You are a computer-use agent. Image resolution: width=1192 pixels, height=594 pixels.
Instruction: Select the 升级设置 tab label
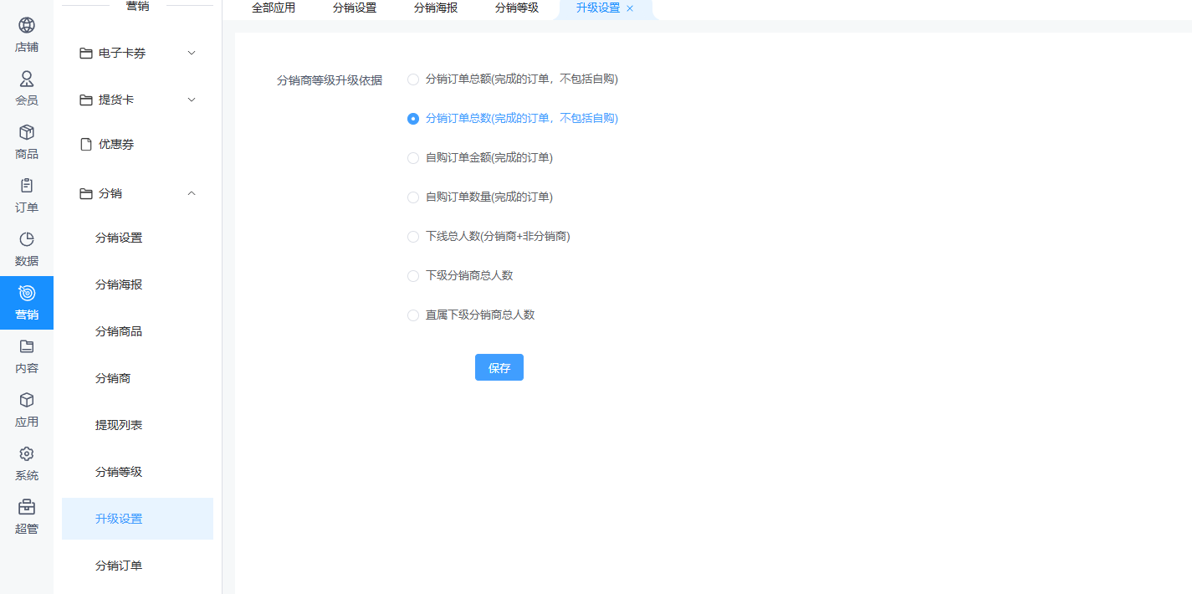coord(598,8)
